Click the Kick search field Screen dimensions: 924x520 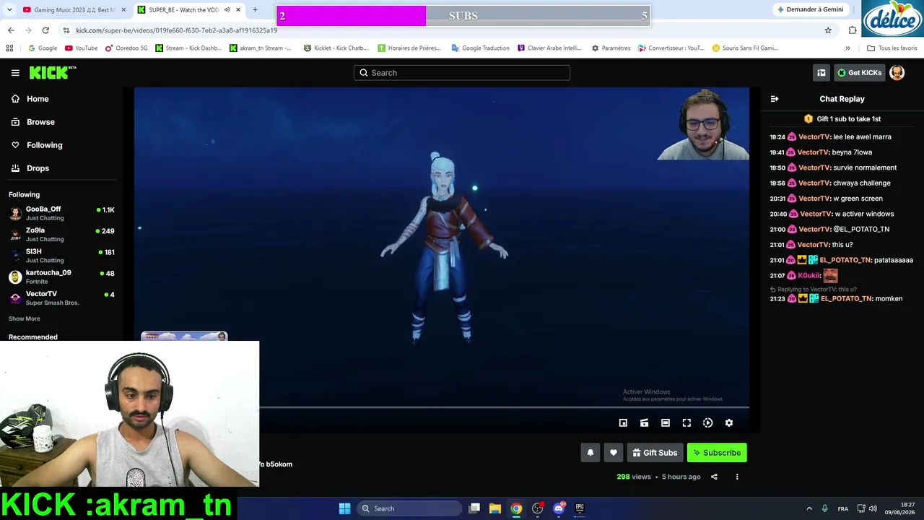pyautogui.click(x=462, y=72)
